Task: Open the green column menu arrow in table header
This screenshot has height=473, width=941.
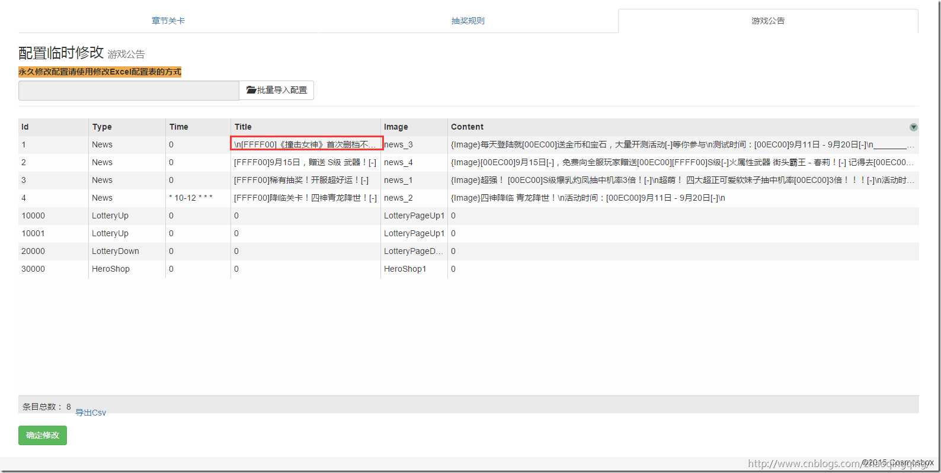Action: click(913, 127)
